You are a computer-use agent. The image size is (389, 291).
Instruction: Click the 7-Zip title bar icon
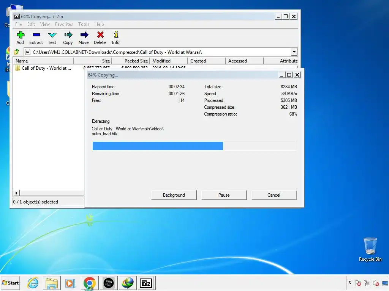[x=17, y=16]
